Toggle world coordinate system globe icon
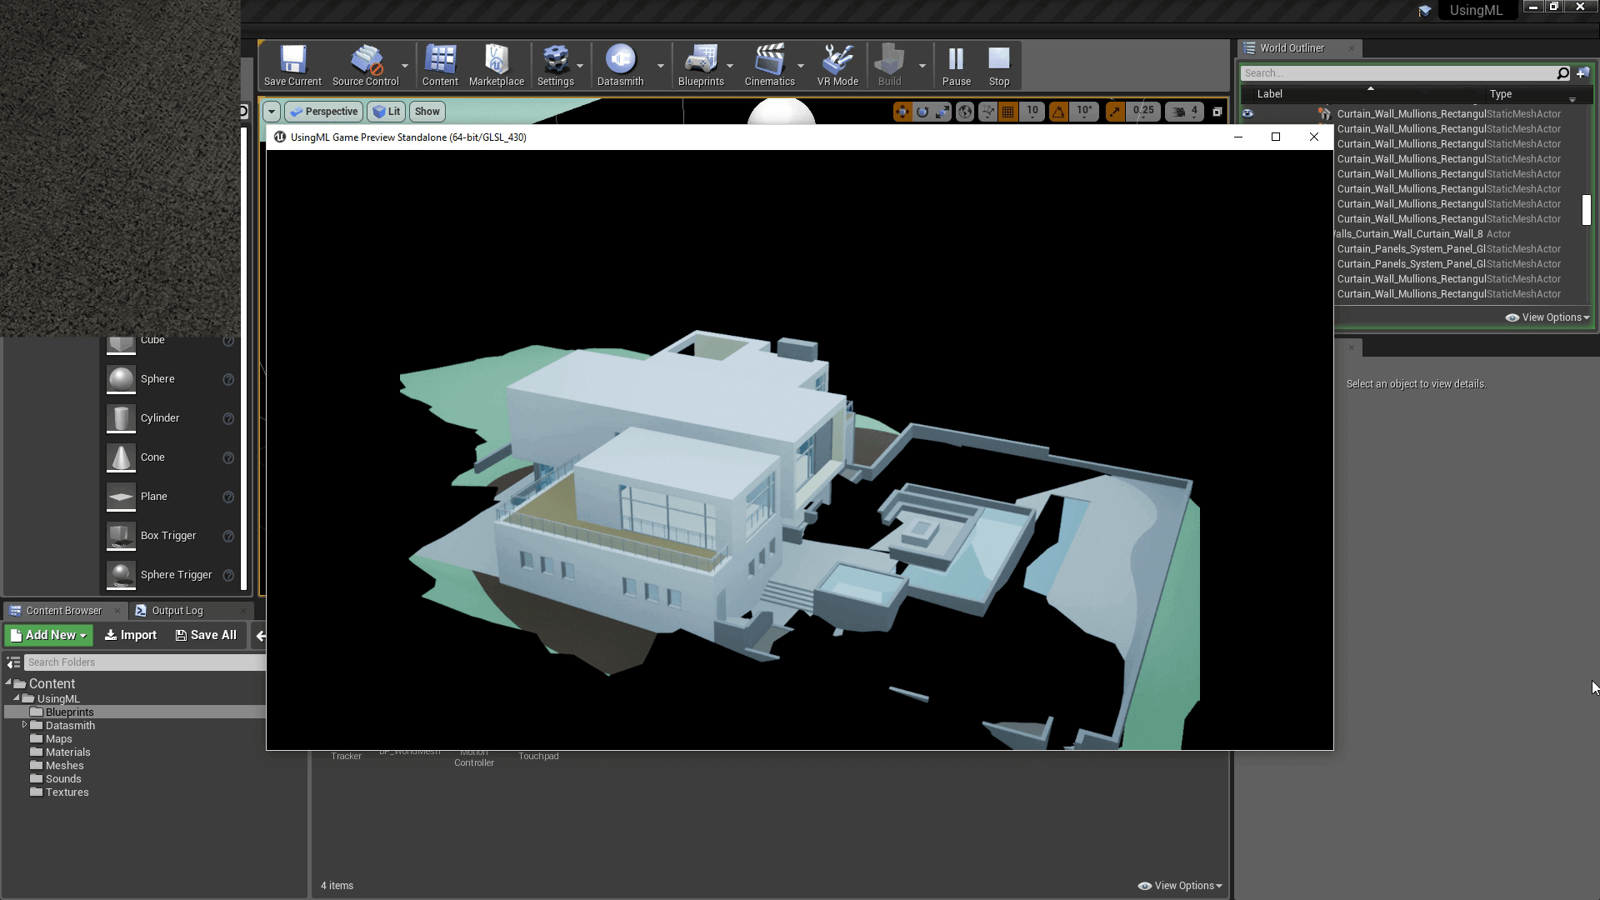 (x=965, y=112)
